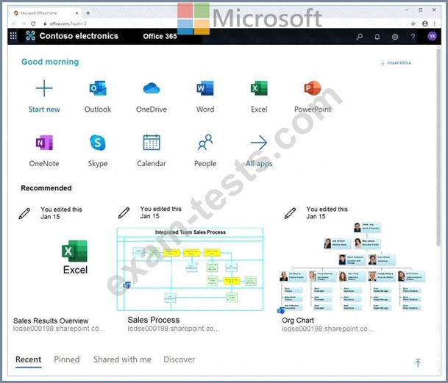Reload the page with refresh icon
This screenshot has width=448, height=383.
pyautogui.click(x=33, y=24)
